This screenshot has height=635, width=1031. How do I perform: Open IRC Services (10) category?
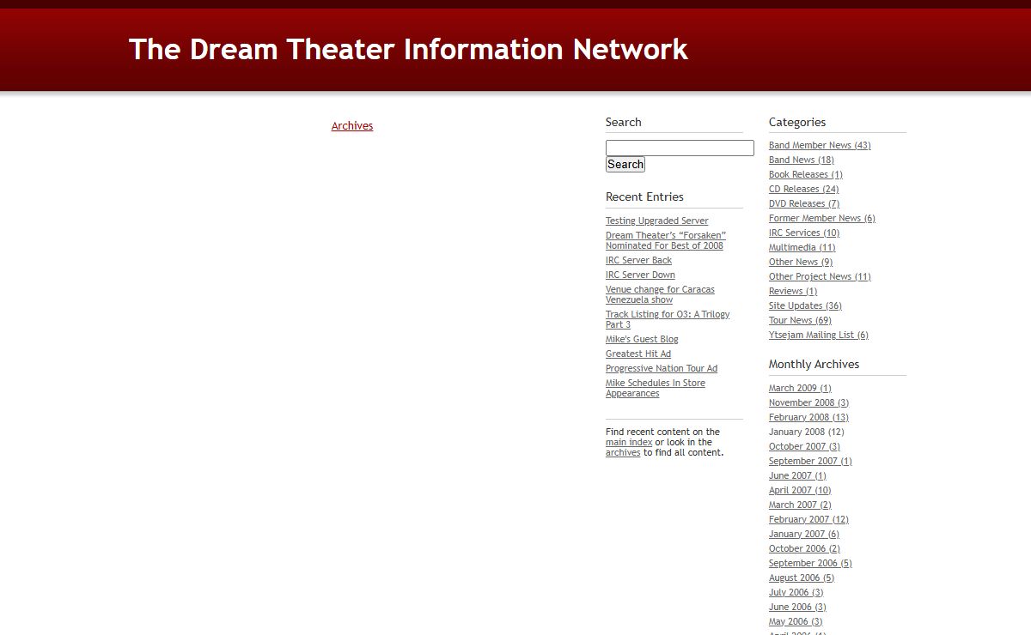pos(804,233)
